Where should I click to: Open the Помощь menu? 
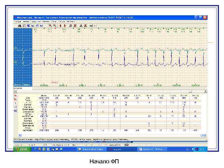71,21
